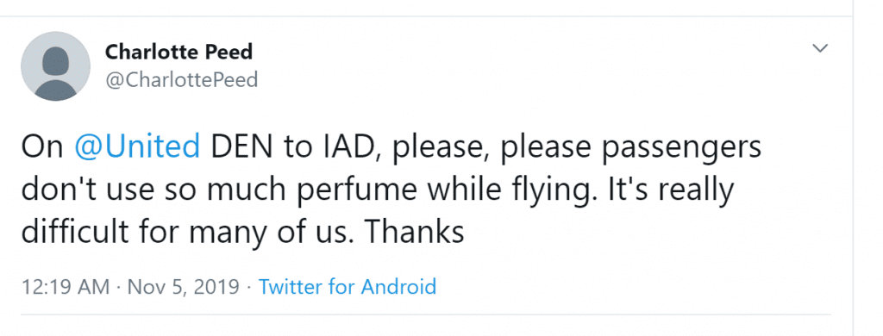The height and width of the screenshot is (336, 883).
Task: Click the airport code IAD in the tweet
Action: click(354, 147)
